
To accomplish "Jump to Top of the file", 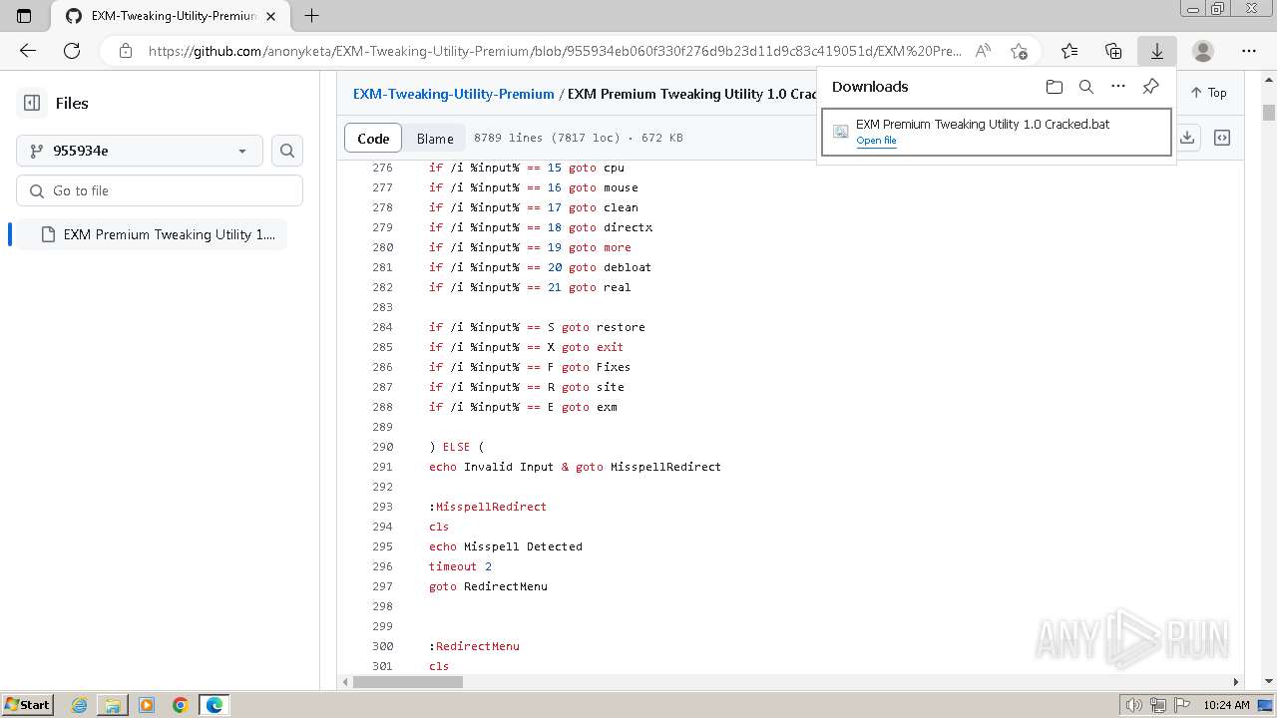I will pyautogui.click(x=1208, y=93).
